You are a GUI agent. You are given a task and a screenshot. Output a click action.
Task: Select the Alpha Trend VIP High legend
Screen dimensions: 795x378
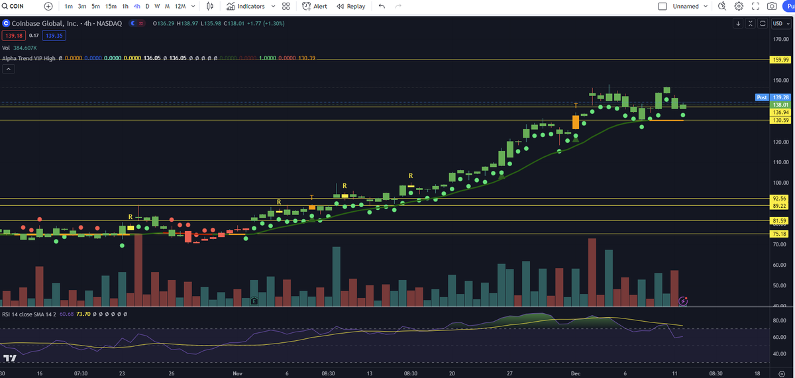[x=29, y=58]
